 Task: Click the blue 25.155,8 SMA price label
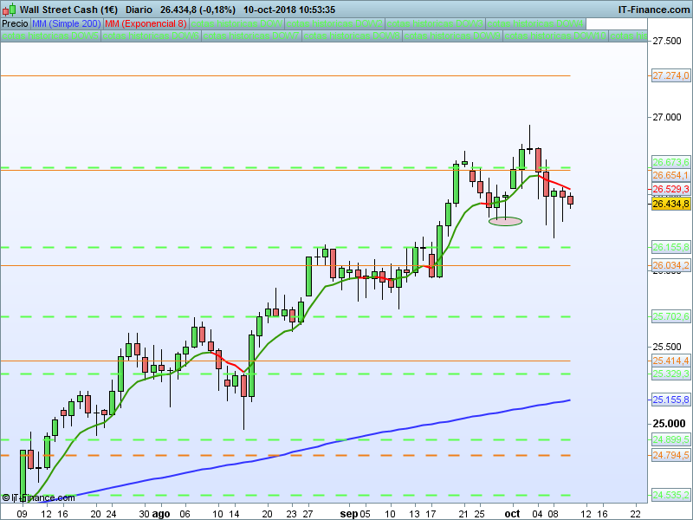(x=670, y=400)
